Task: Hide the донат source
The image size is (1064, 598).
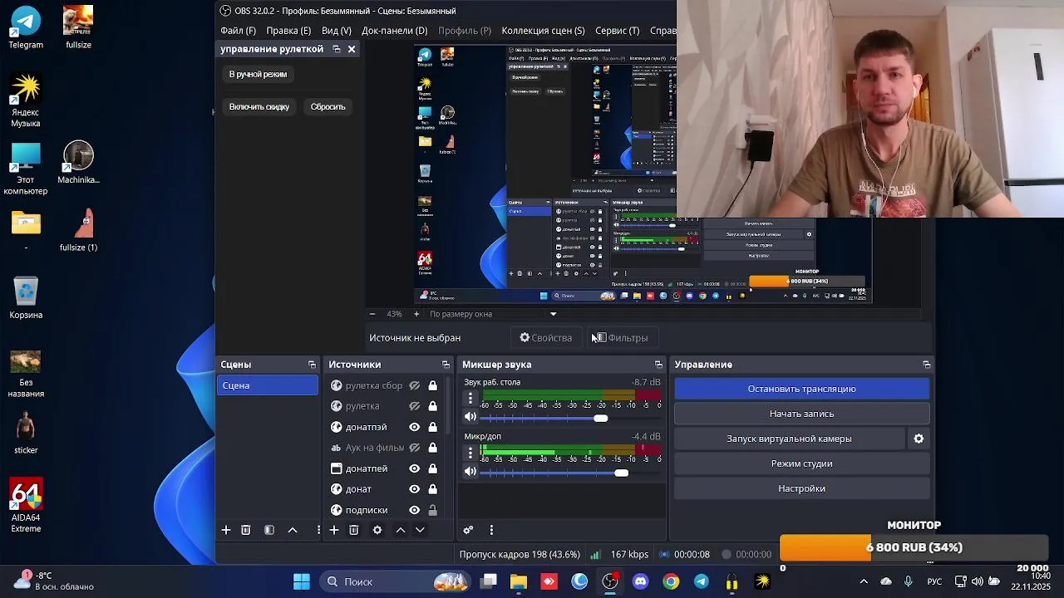Action: click(414, 489)
